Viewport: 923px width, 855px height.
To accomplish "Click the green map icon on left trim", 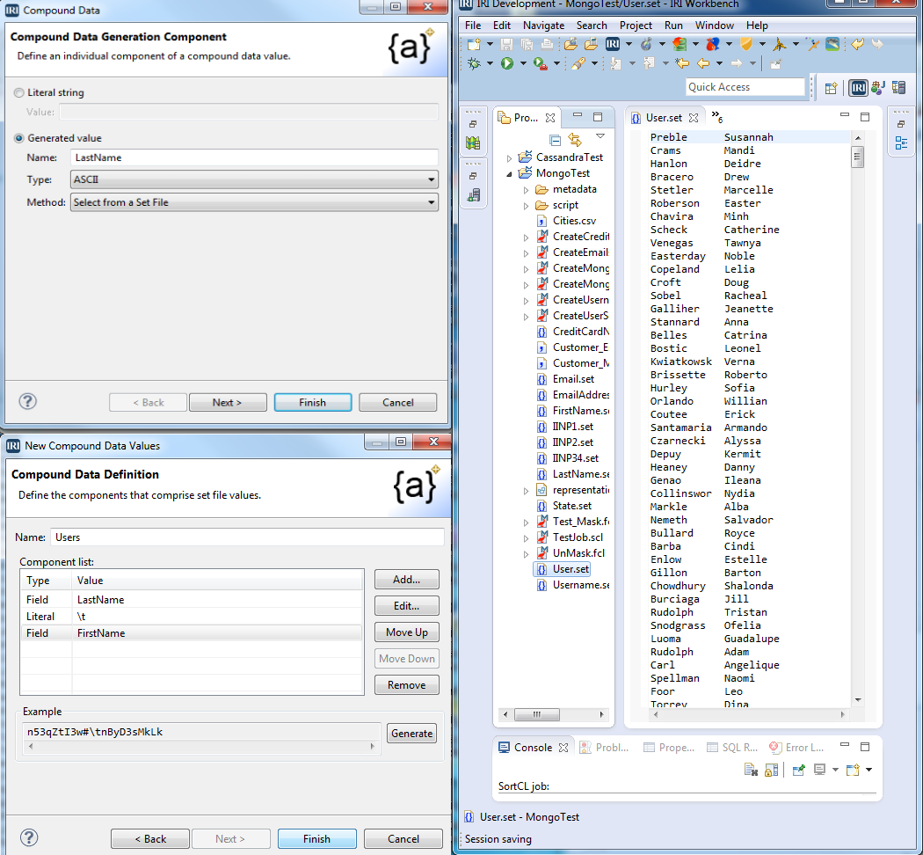I will tap(473, 143).
